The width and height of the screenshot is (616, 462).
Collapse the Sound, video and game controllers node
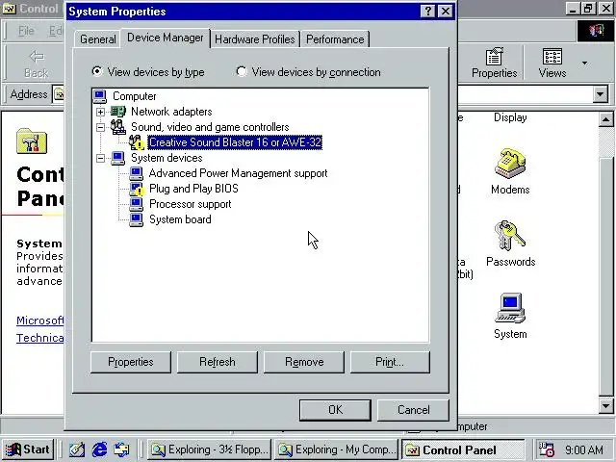point(100,127)
